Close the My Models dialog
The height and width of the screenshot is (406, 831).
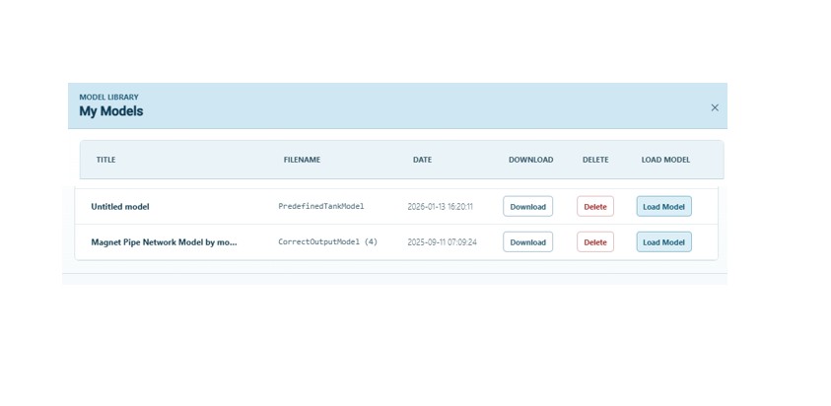click(715, 107)
